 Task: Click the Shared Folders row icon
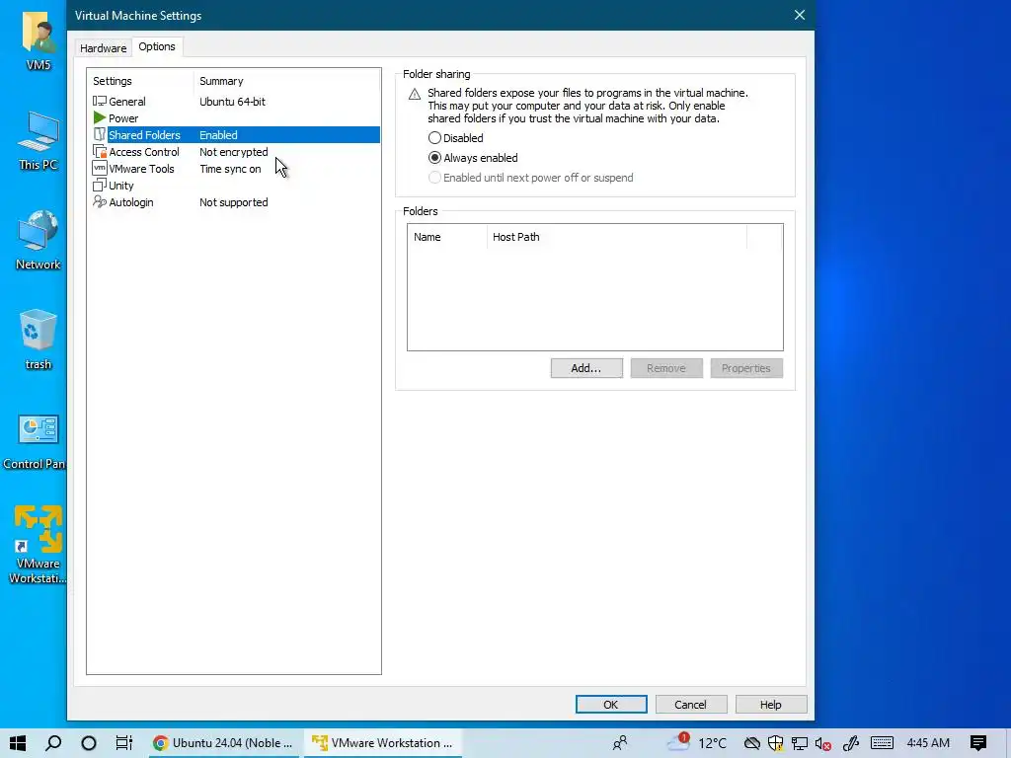pyautogui.click(x=100, y=134)
